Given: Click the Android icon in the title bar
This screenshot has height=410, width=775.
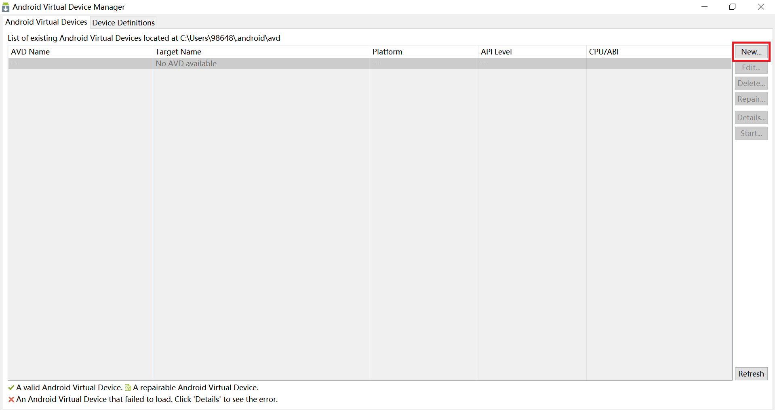Looking at the screenshot, I should point(6,7).
